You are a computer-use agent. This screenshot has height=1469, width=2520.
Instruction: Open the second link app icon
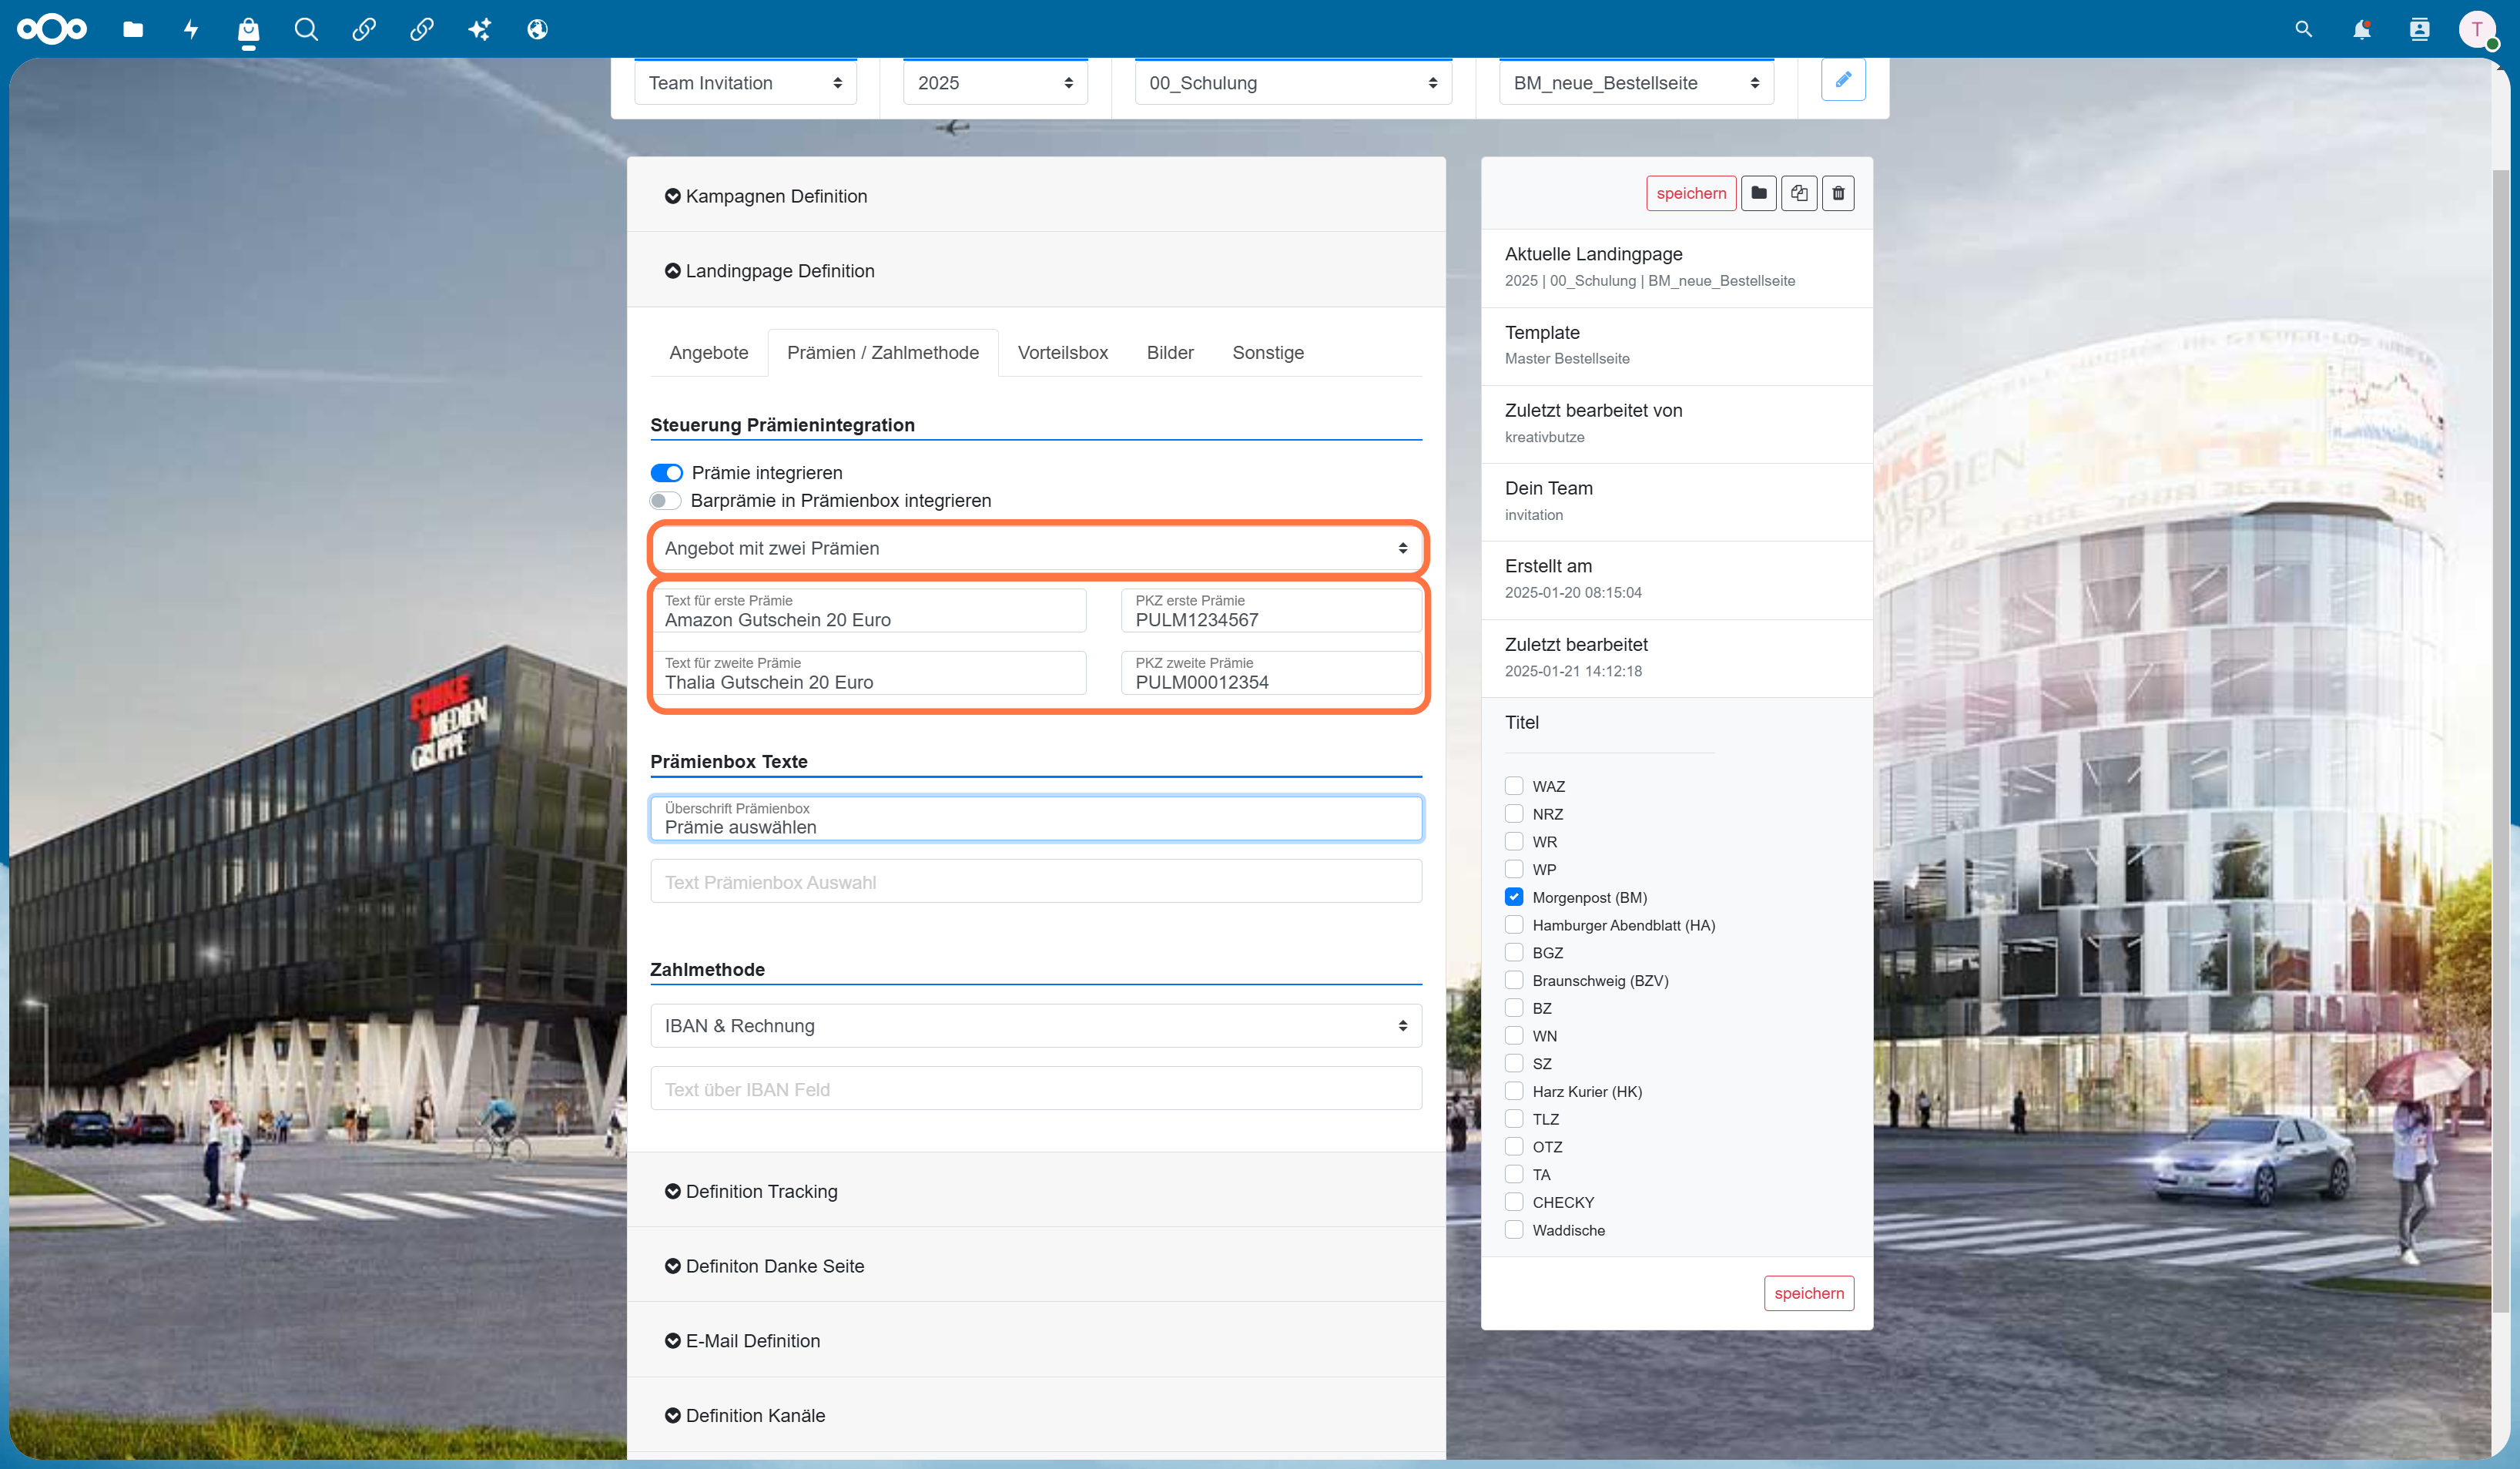(x=422, y=29)
